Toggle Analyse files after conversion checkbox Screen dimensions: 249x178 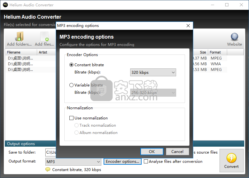point(146,161)
